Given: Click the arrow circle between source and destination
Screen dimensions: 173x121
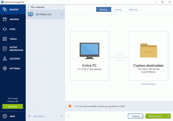Looking at the screenshot, I should tap(119, 57).
